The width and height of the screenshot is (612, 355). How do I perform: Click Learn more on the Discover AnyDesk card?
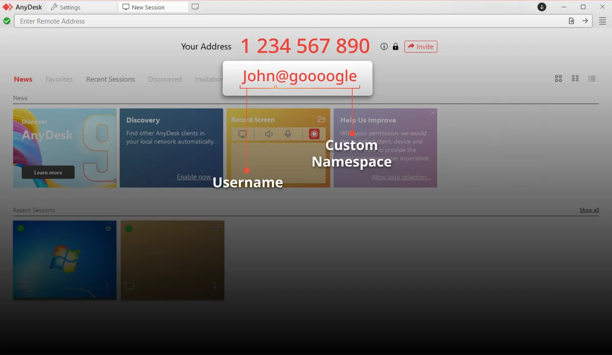48,172
